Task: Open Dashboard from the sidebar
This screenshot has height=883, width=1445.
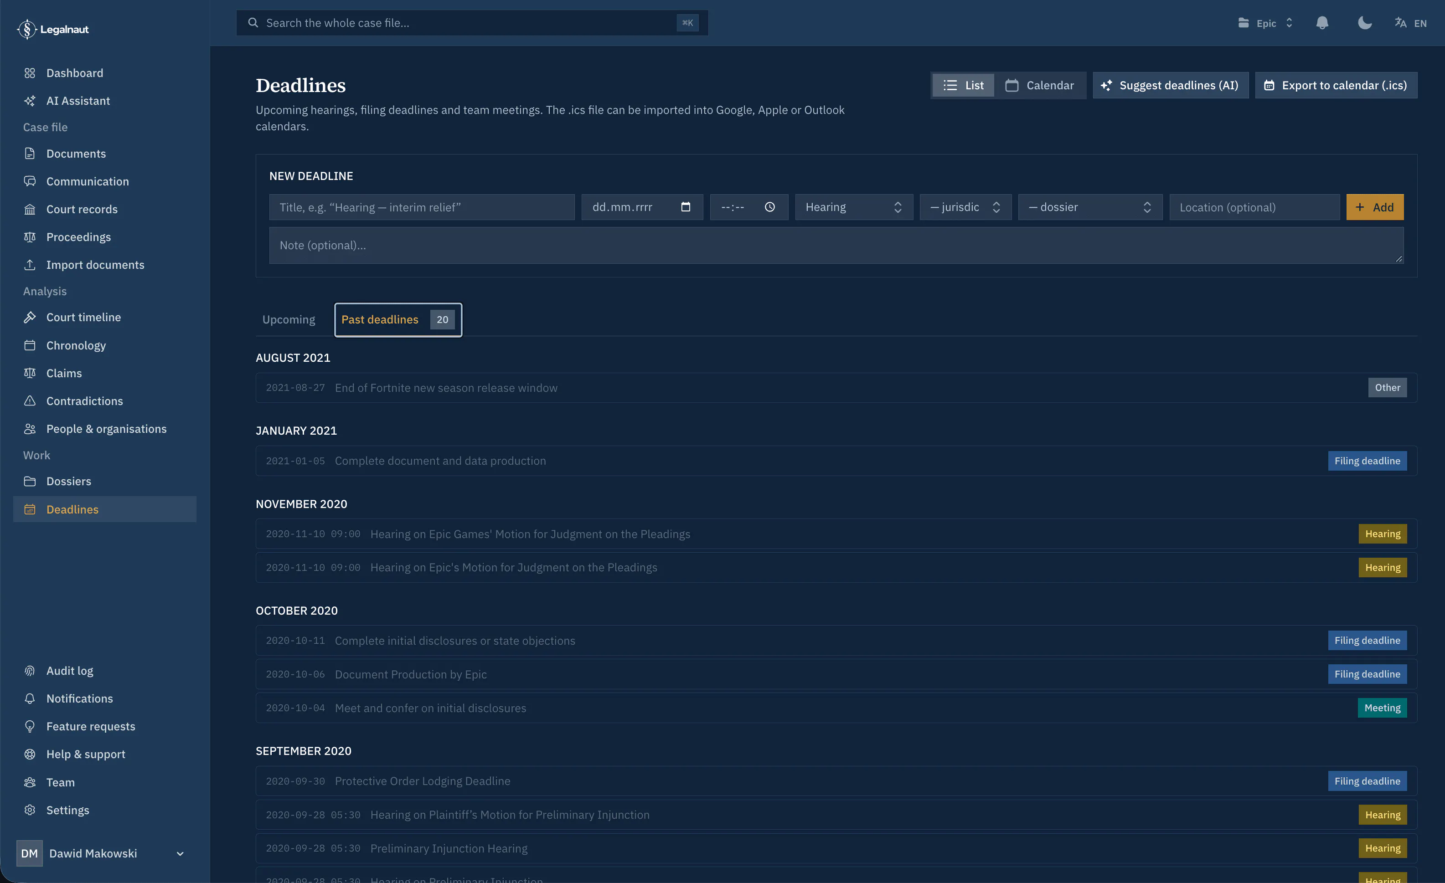Action: point(104,73)
